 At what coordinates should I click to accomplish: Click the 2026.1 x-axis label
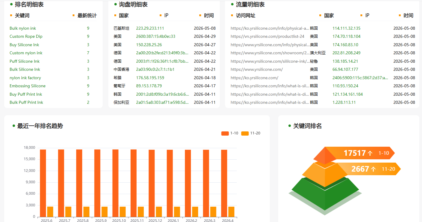[x=173, y=220]
